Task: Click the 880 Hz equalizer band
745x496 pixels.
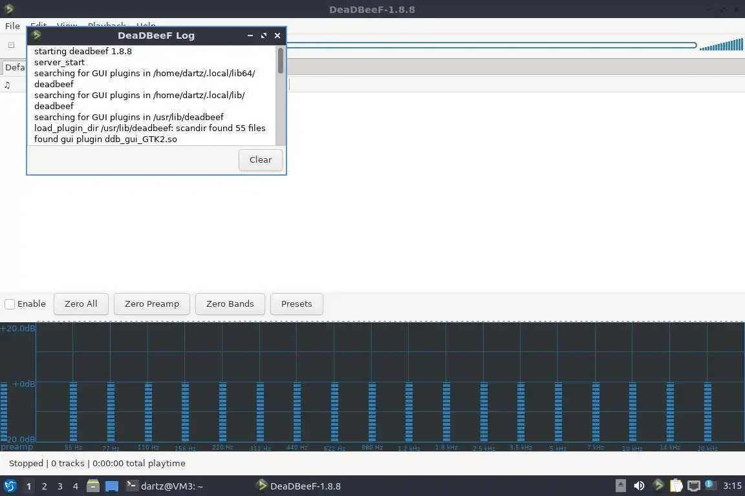Action: (x=372, y=412)
